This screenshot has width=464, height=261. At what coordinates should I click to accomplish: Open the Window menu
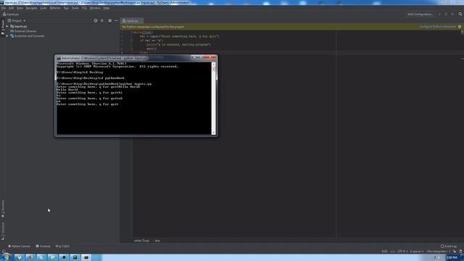click(x=95, y=8)
